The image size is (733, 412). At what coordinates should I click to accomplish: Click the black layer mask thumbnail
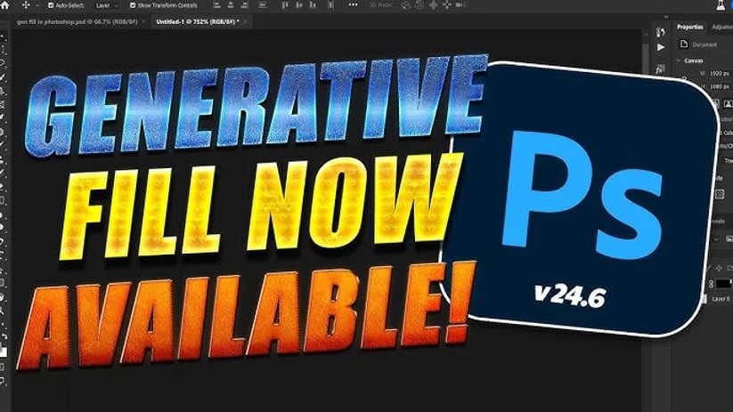tap(723, 283)
